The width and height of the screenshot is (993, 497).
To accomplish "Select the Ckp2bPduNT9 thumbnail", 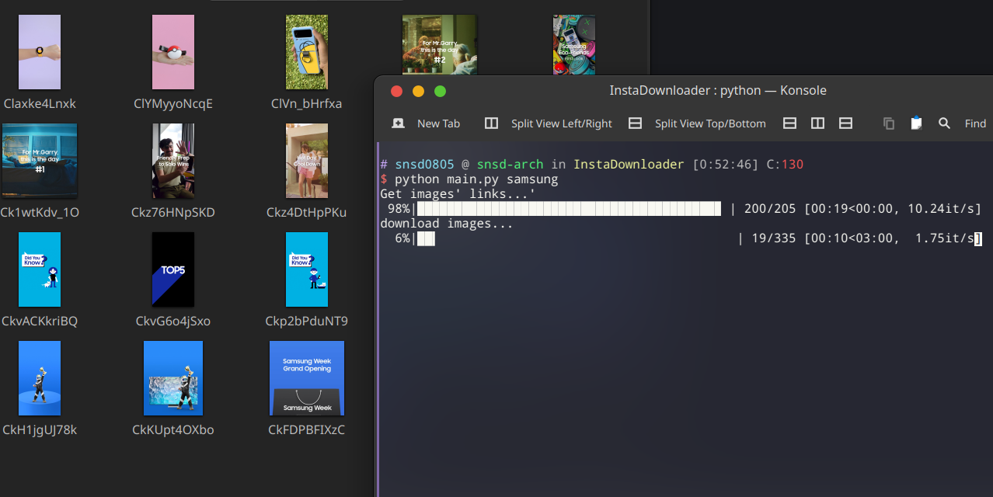I will tap(307, 269).
